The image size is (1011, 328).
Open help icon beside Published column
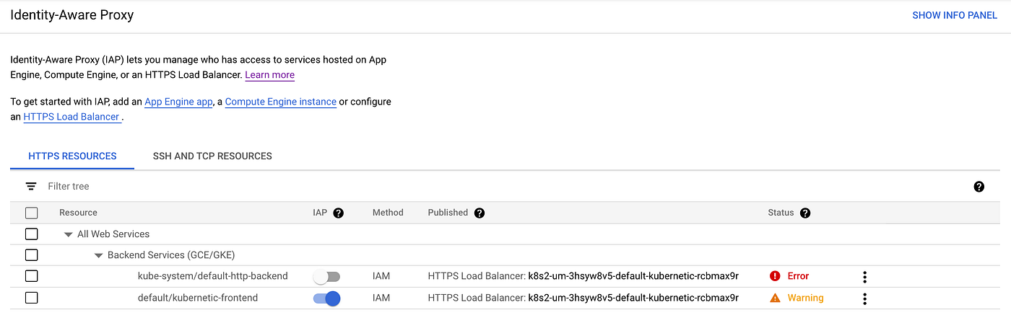point(480,213)
